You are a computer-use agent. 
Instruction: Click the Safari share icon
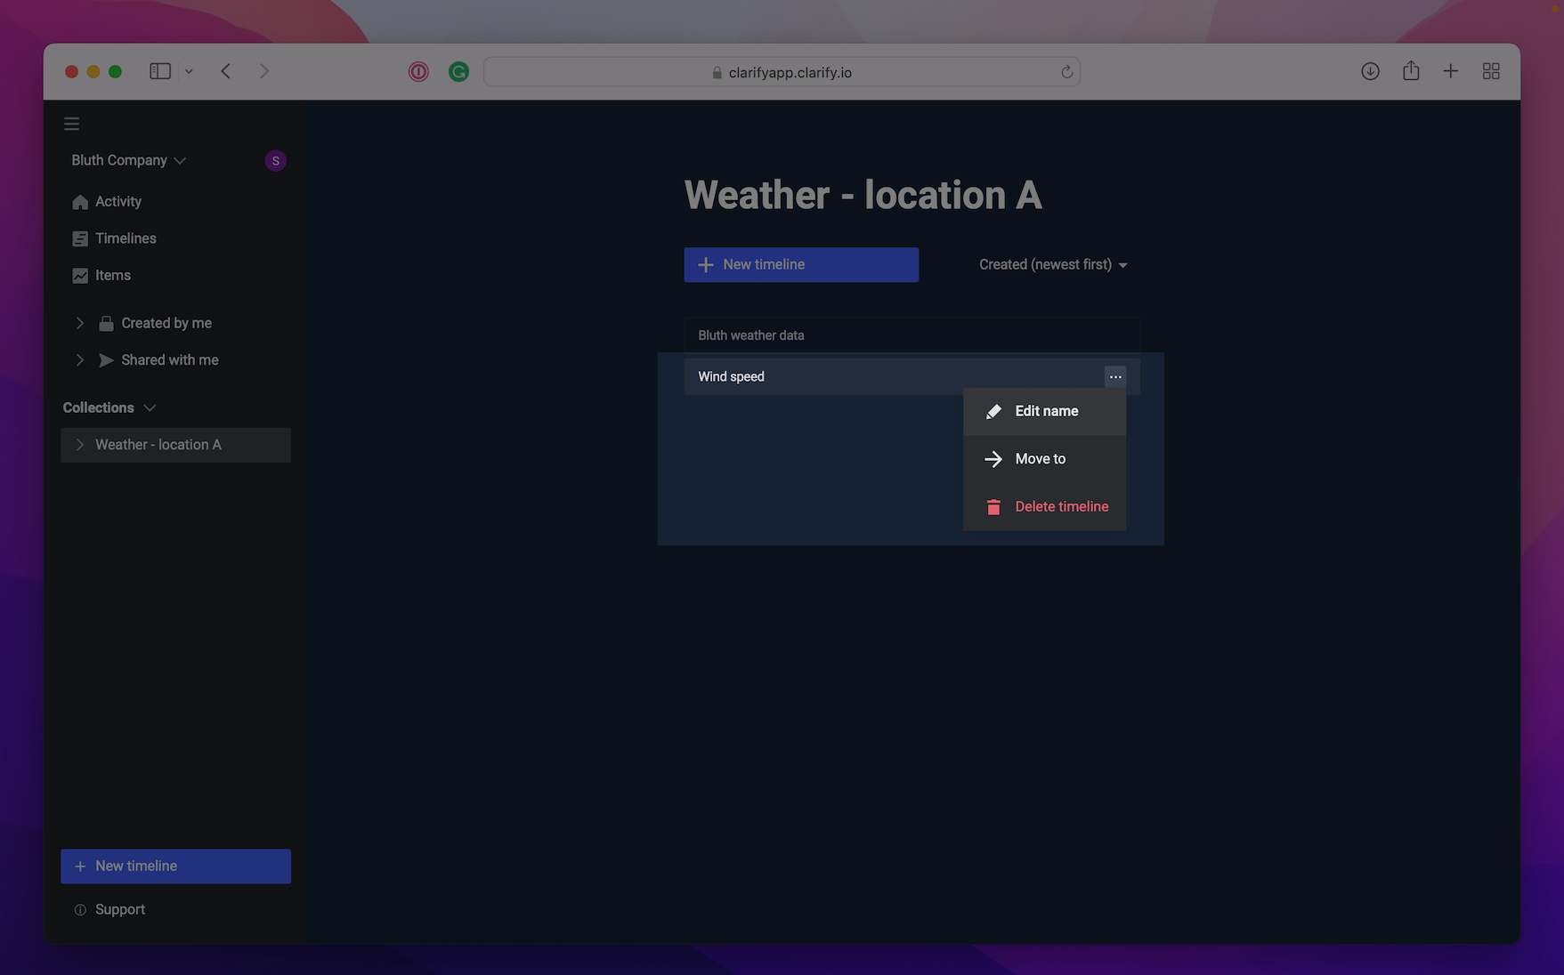tap(1411, 71)
